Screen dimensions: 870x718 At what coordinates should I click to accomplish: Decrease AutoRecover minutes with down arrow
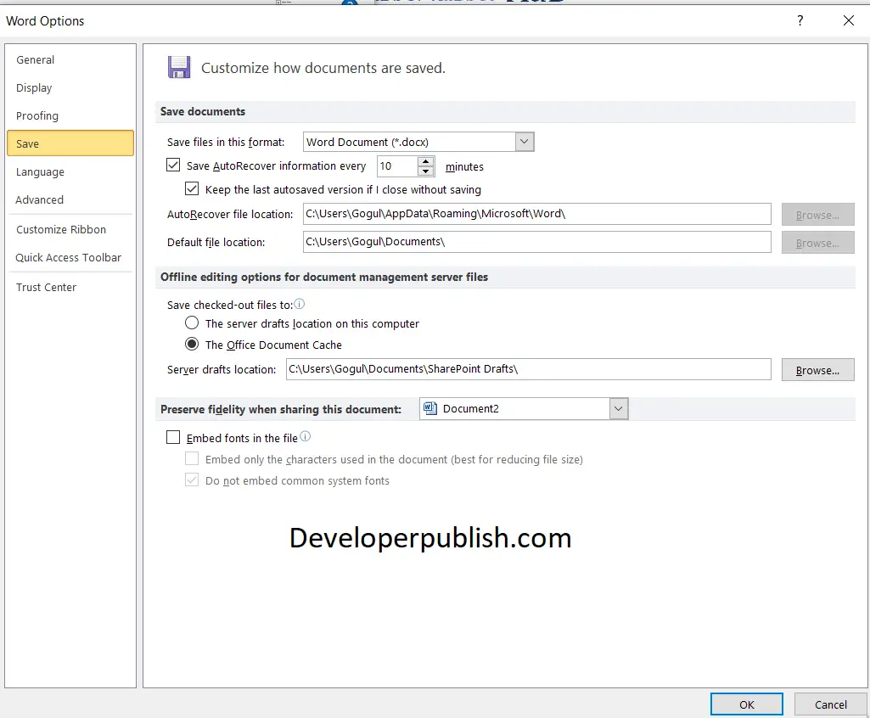[425, 171]
